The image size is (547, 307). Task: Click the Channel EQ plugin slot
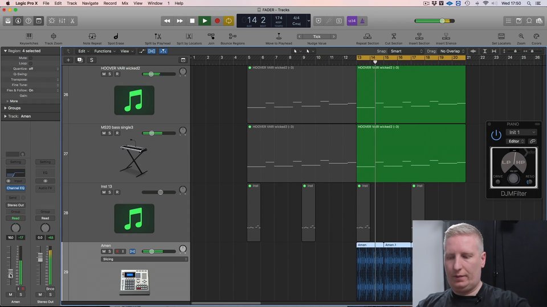click(x=16, y=188)
